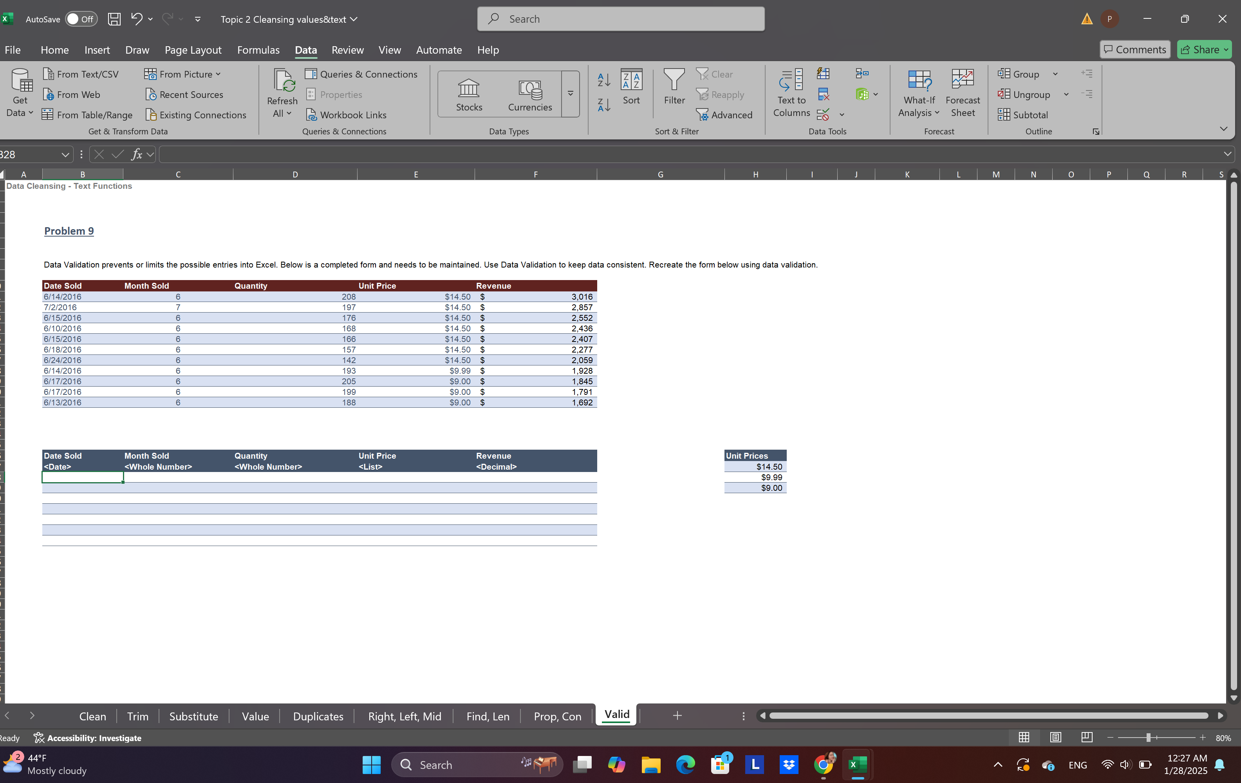Click the Consolidate icon
The height and width of the screenshot is (783, 1241).
(x=862, y=73)
